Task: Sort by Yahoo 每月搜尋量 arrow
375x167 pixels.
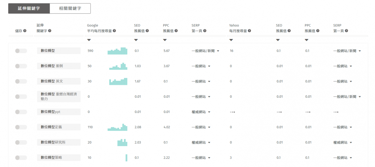Action: [231, 40]
